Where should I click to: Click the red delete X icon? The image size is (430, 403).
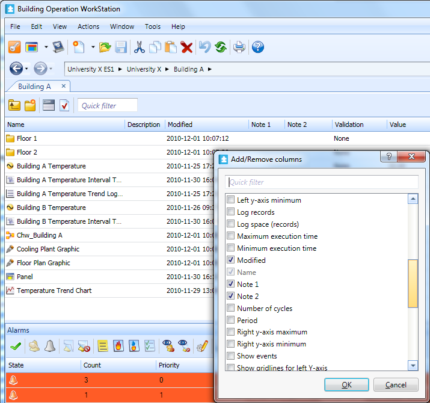click(187, 47)
